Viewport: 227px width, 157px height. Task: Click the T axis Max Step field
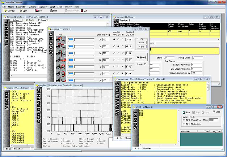106,39
